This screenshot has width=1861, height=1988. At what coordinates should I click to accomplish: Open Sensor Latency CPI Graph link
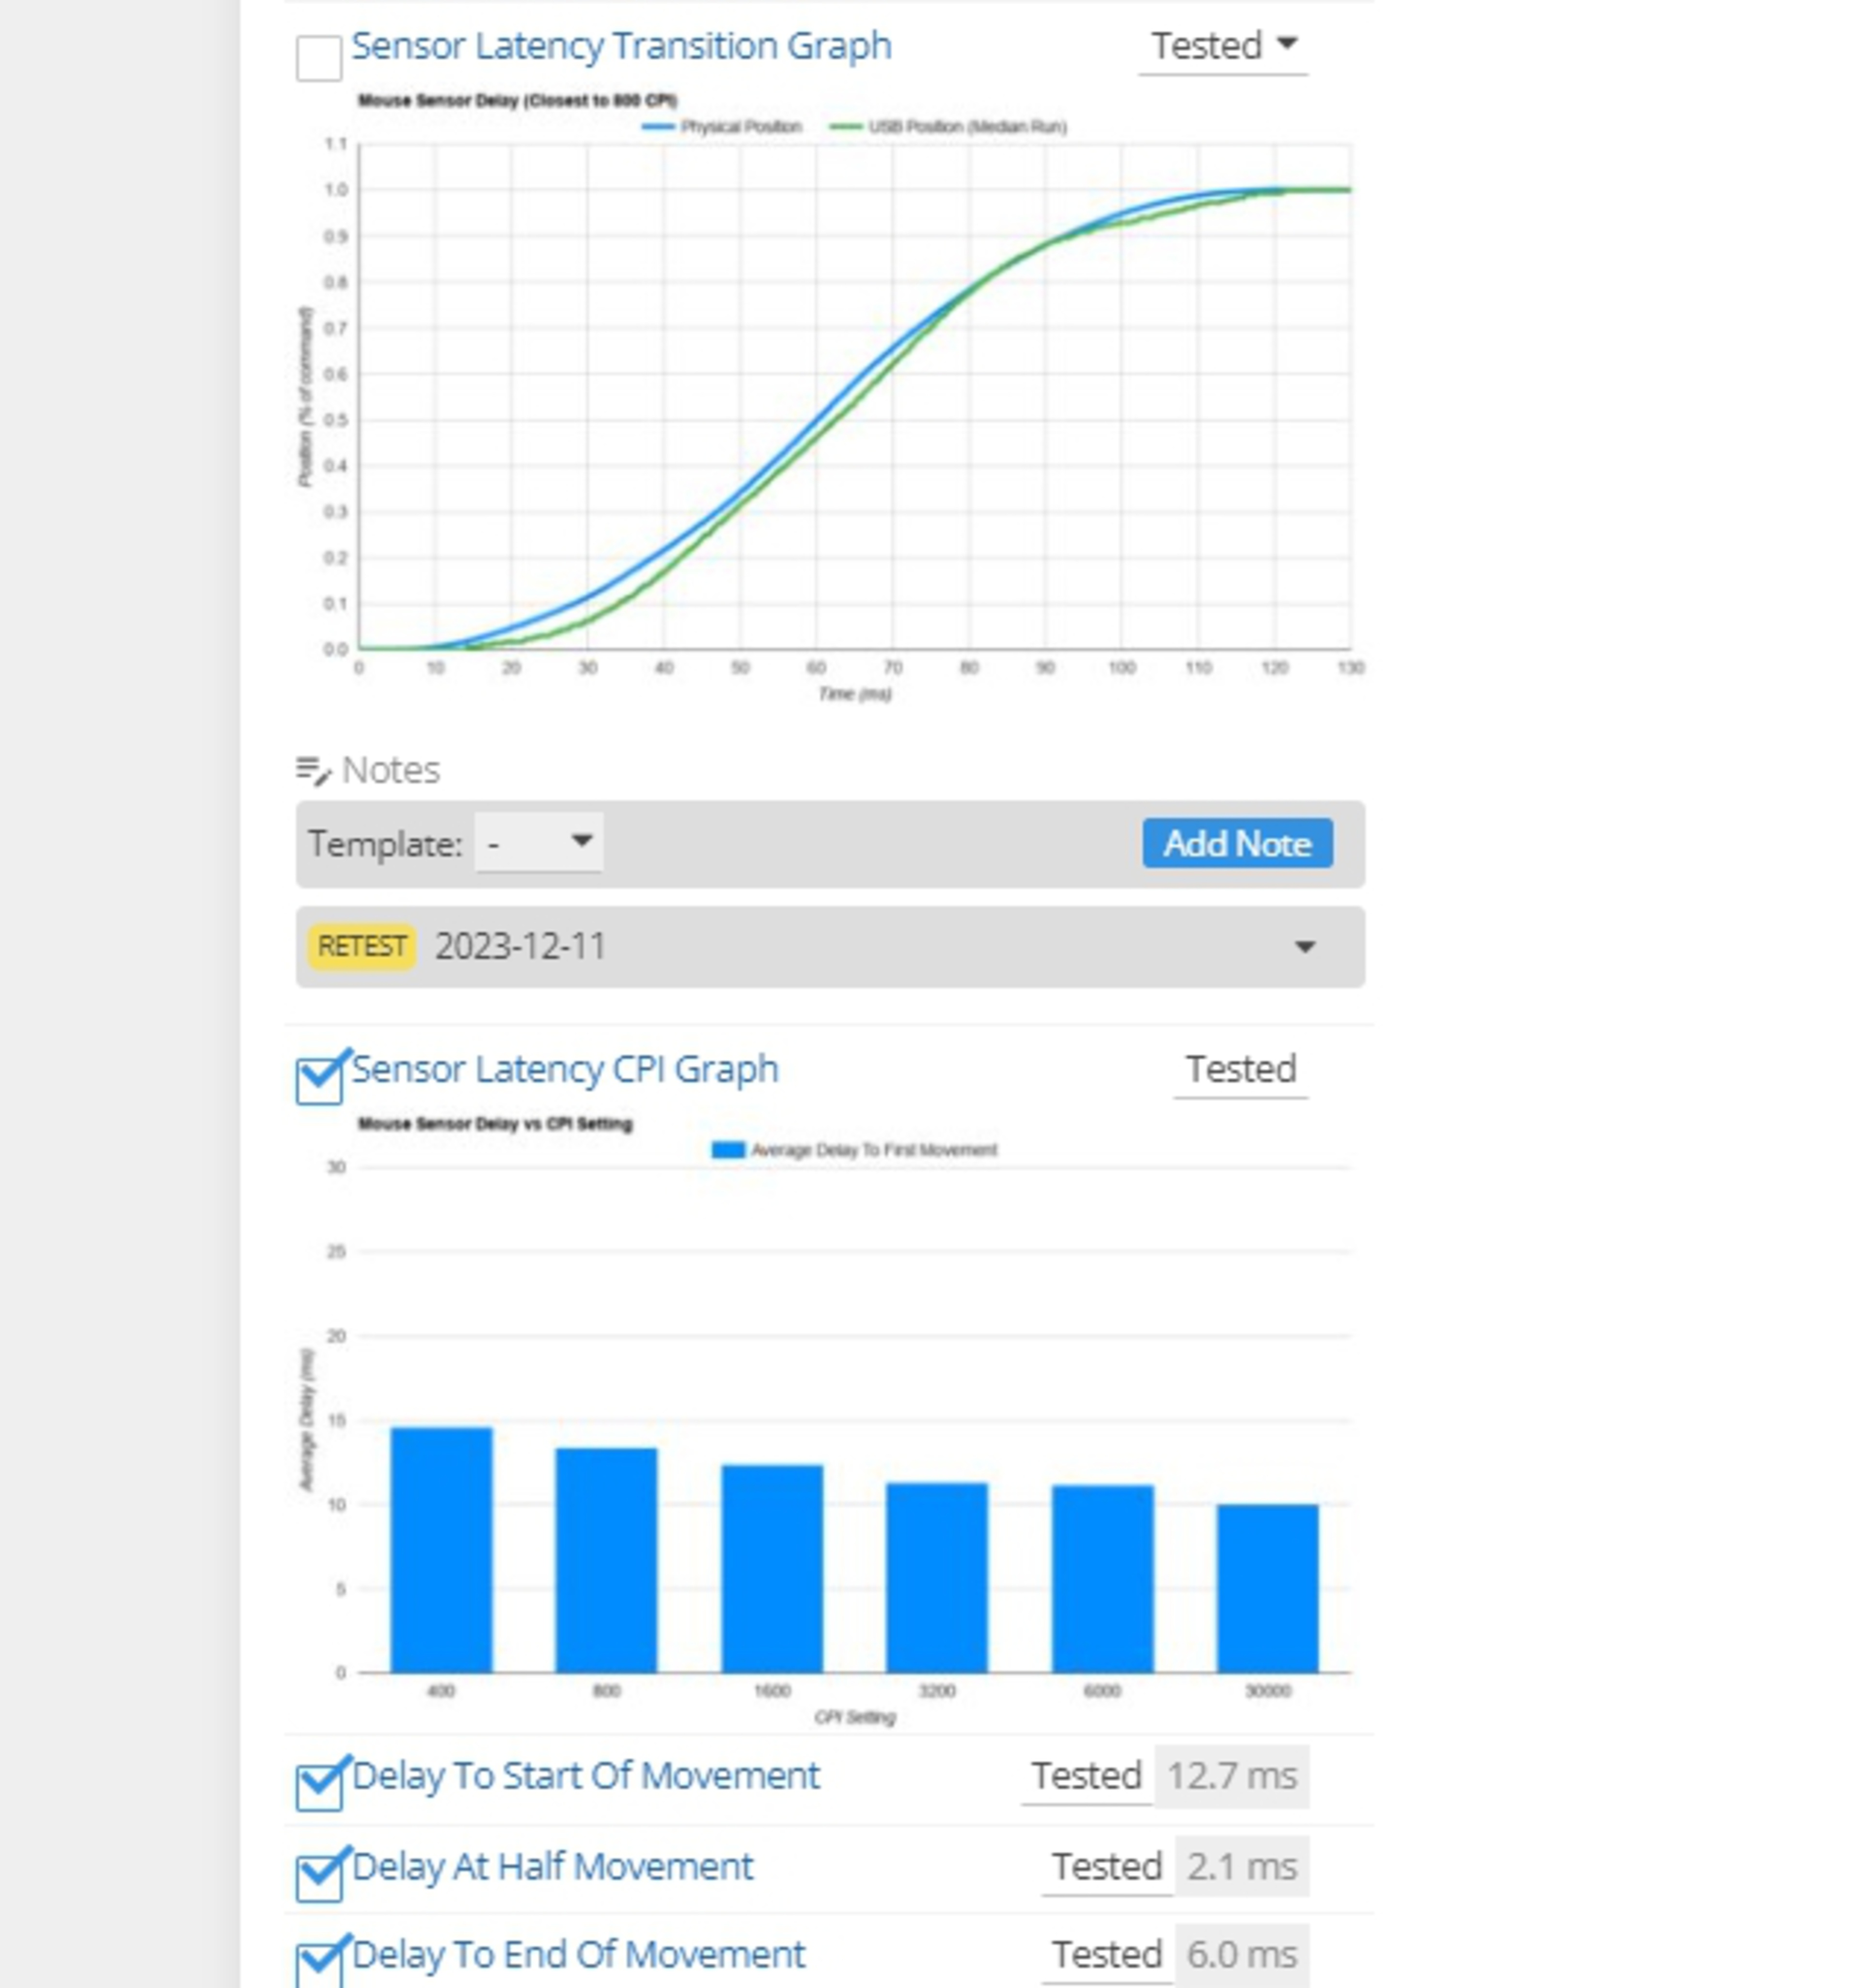(565, 1069)
